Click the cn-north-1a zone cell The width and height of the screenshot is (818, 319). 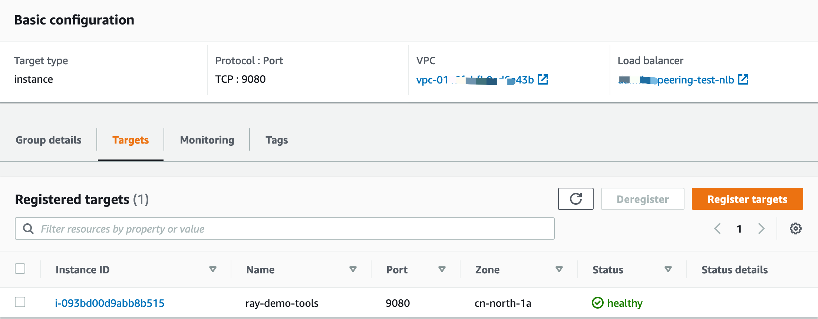coord(503,303)
